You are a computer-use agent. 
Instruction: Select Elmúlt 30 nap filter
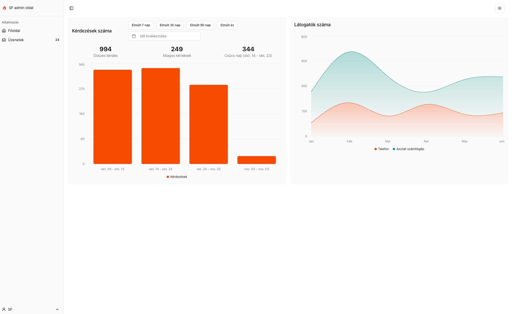[x=170, y=25]
